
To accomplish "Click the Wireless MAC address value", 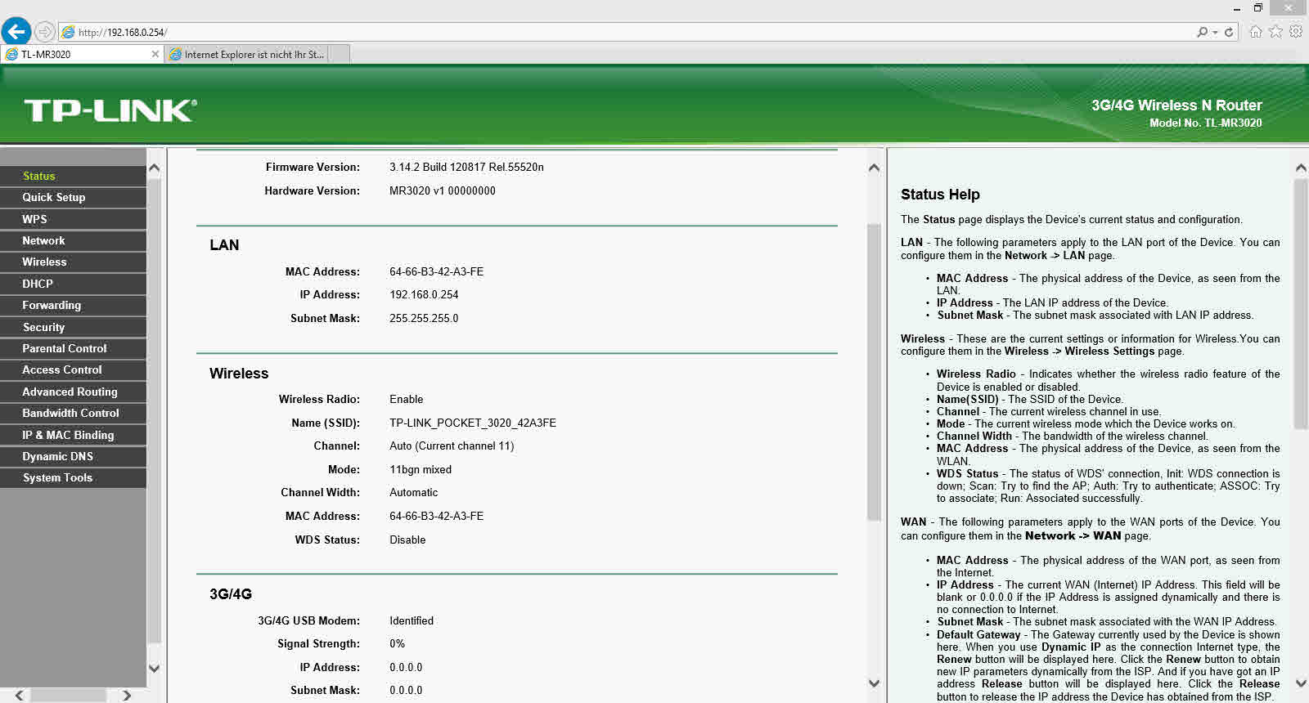I will [x=437, y=516].
